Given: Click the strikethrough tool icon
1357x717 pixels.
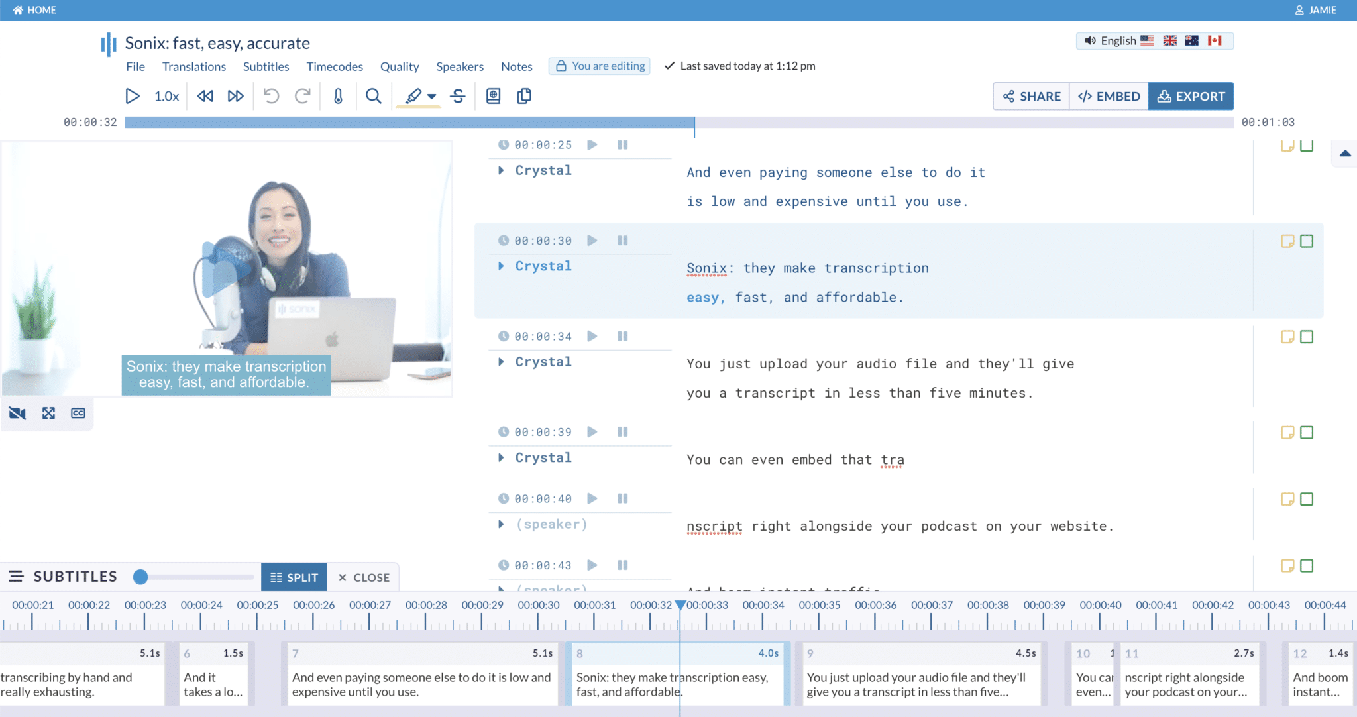Looking at the screenshot, I should [x=458, y=97].
